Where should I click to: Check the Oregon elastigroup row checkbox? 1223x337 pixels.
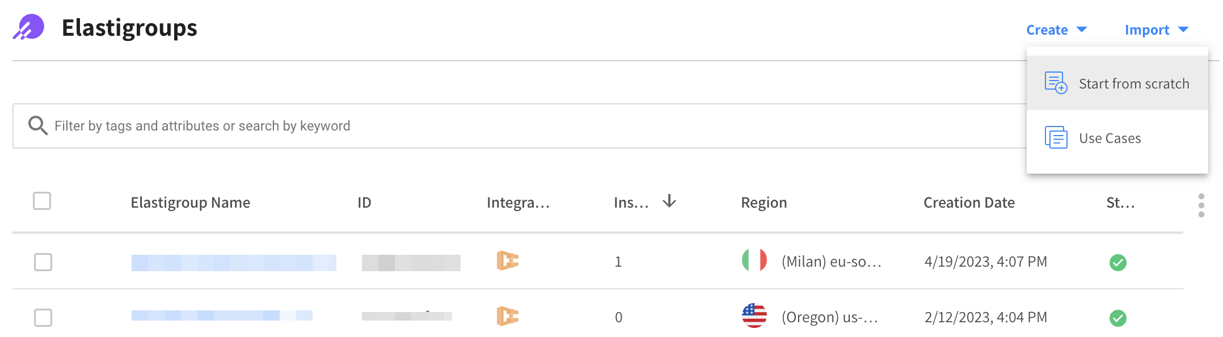click(43, 317)
